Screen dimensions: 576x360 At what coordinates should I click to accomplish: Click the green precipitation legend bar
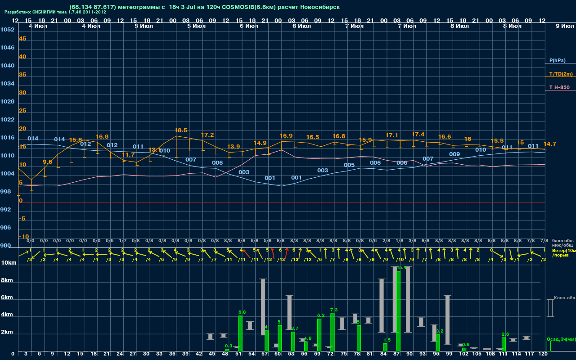549,346
